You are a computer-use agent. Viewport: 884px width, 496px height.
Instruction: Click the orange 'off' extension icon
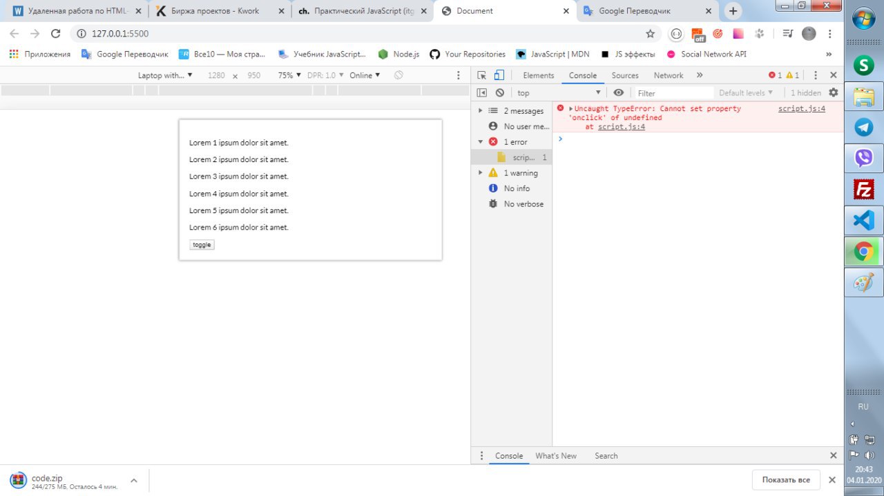pyautogui.click(x=698, y=34)
